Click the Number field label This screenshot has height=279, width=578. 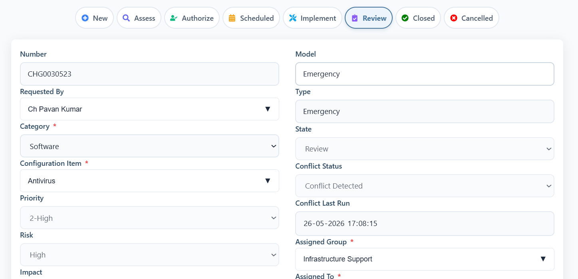(33, 54)
